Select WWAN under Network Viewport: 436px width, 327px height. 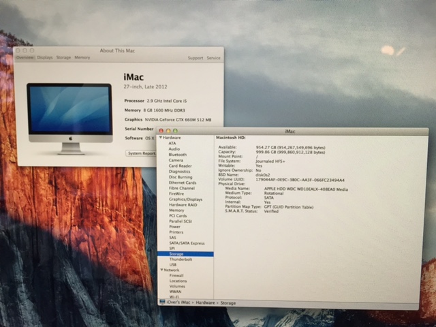pos(175,292)
